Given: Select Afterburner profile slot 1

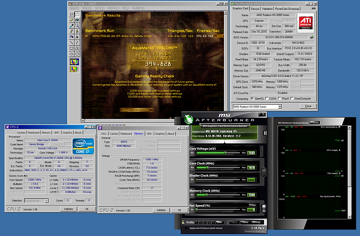Looking at the screenshot, I should tap(196, 222).
